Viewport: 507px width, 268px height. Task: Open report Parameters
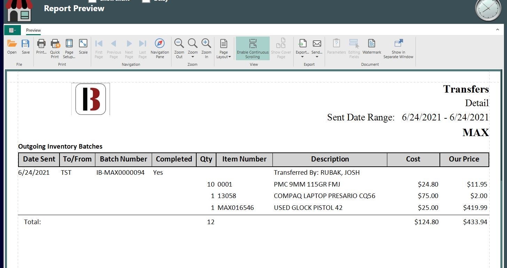[336, 47]
